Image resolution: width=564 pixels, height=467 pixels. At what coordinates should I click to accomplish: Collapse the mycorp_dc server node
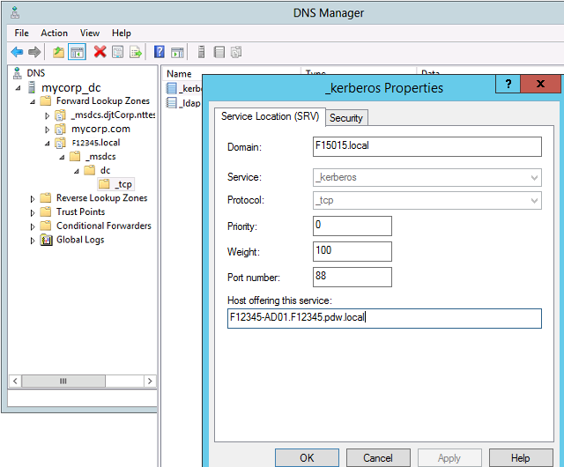tap(18, 88)
